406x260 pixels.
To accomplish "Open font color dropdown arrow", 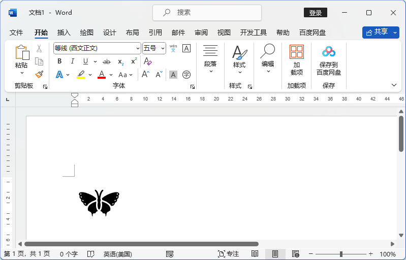I will click(111, 75).
